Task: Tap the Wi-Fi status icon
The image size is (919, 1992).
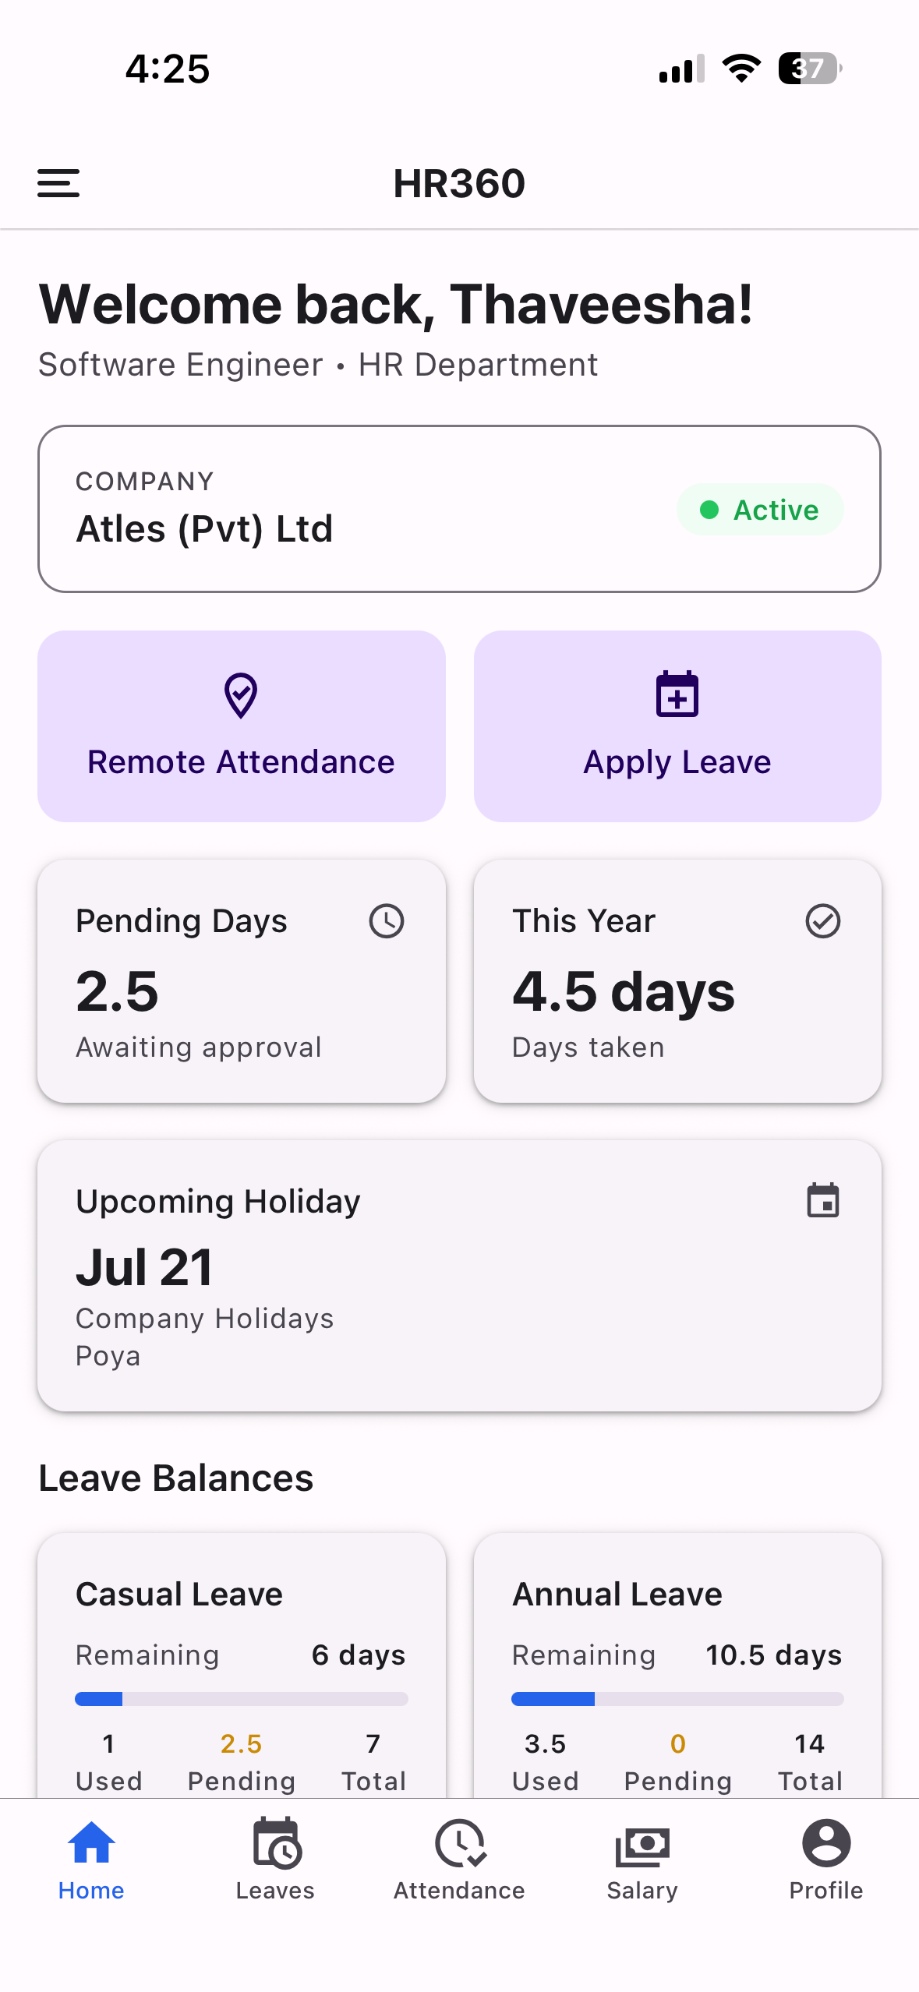Action: (x=742, y=69)
